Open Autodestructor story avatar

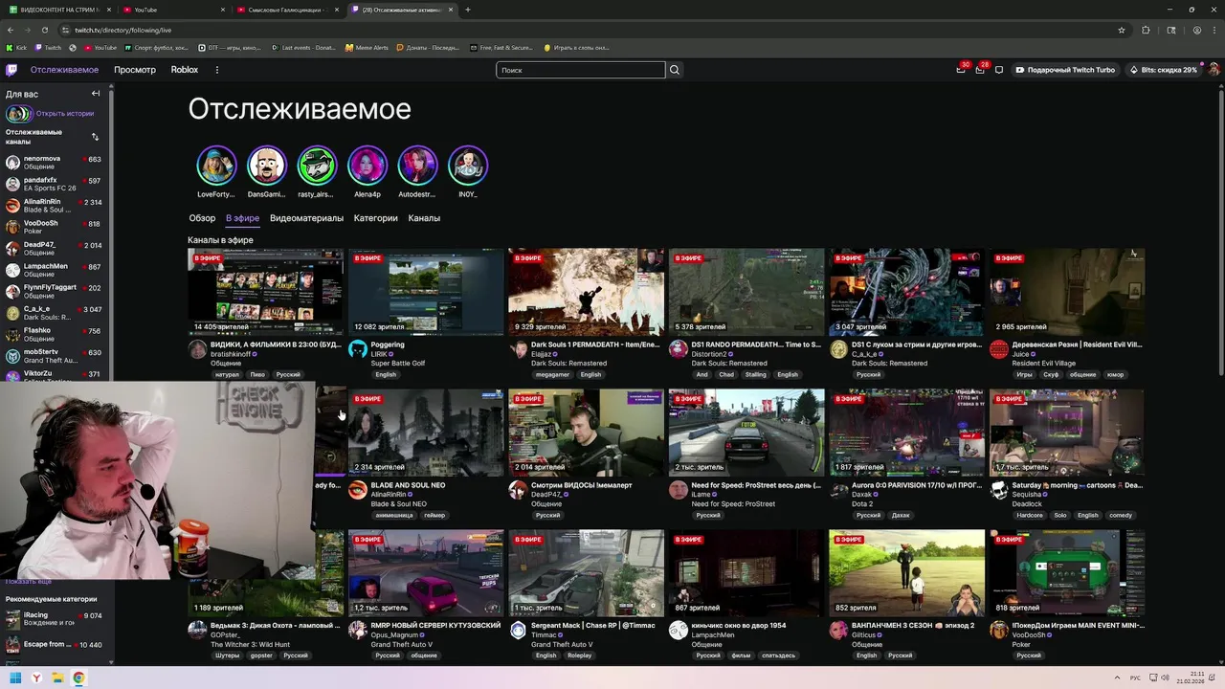[x=417, y=166]
